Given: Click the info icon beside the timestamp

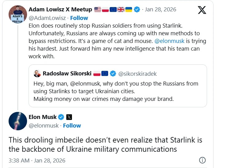Looking at the screenshot, I should (202, 160).
